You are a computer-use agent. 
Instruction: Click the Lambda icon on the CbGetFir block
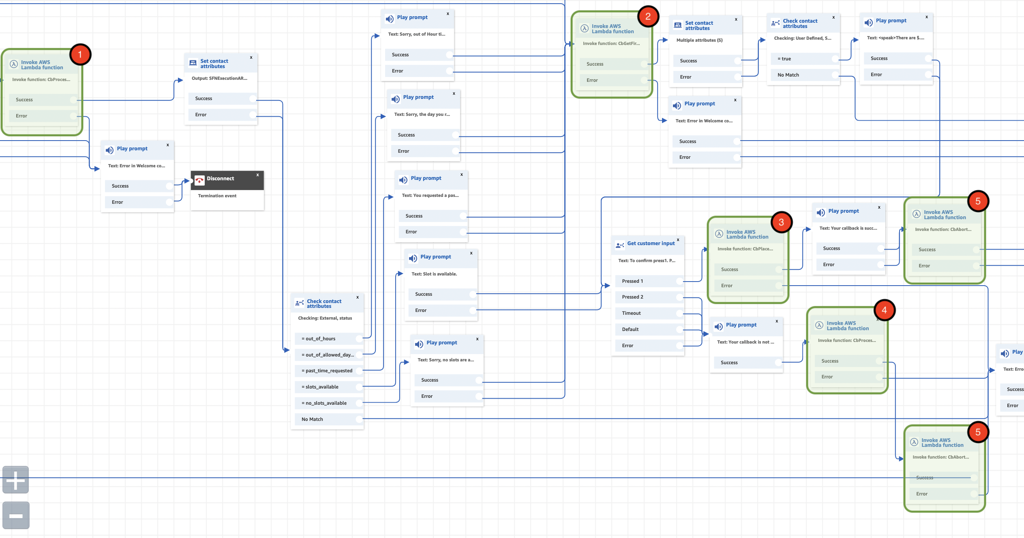click(585, 29)
